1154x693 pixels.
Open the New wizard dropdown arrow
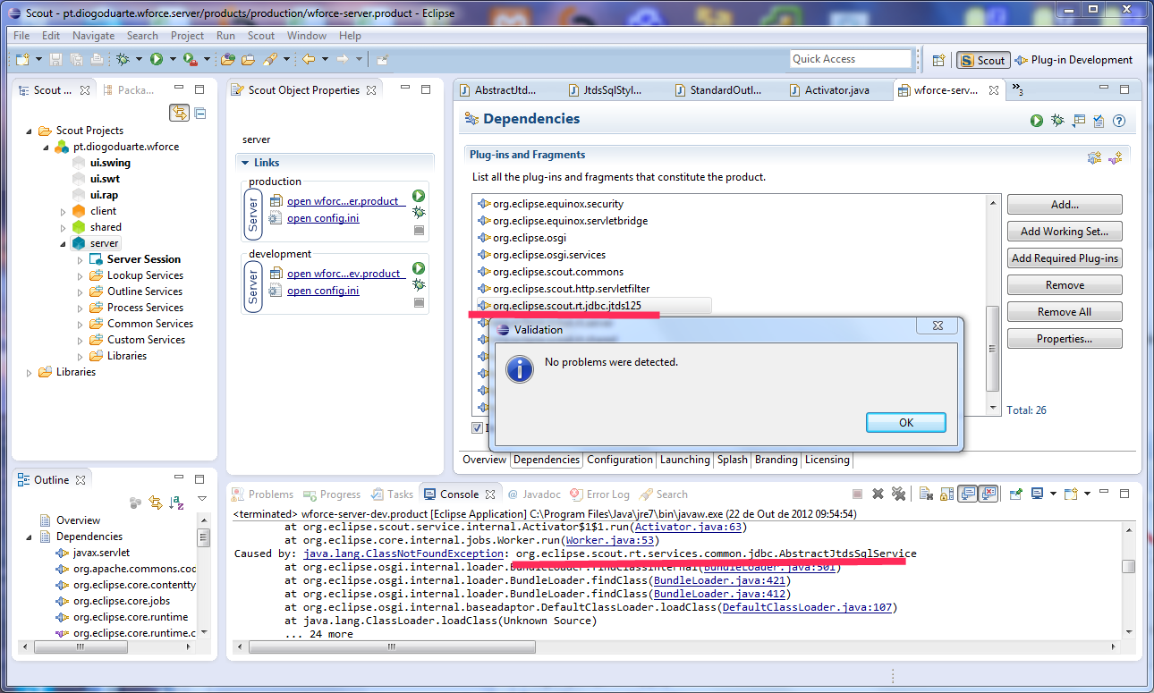coord(38,60)
